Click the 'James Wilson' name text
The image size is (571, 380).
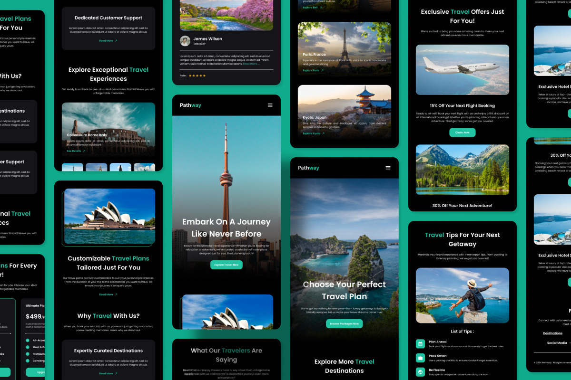click(208, 39)
